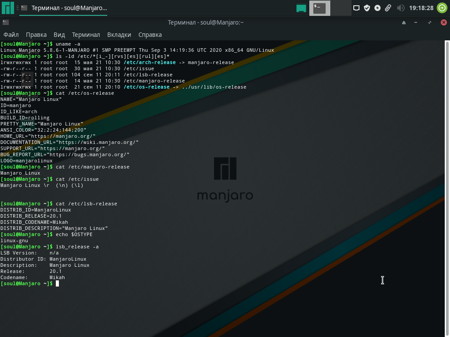Image resolution: width=450 pixels, height=337 pixels.
Task: Click the HOME_URL line
Action: 48,136
